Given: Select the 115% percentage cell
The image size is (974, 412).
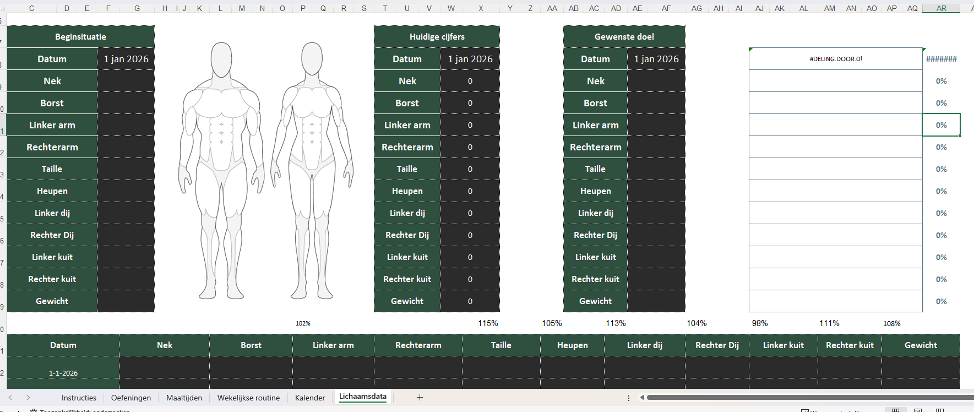Looking at the screenshot, I should [x=488, y=323].
